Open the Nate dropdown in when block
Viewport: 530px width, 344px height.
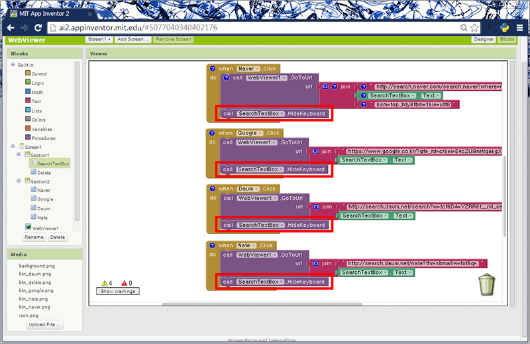click(246, 245)
